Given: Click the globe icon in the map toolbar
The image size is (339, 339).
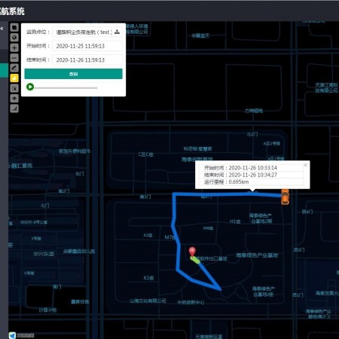Looking at the screenshot, I should tap(14, 38).
